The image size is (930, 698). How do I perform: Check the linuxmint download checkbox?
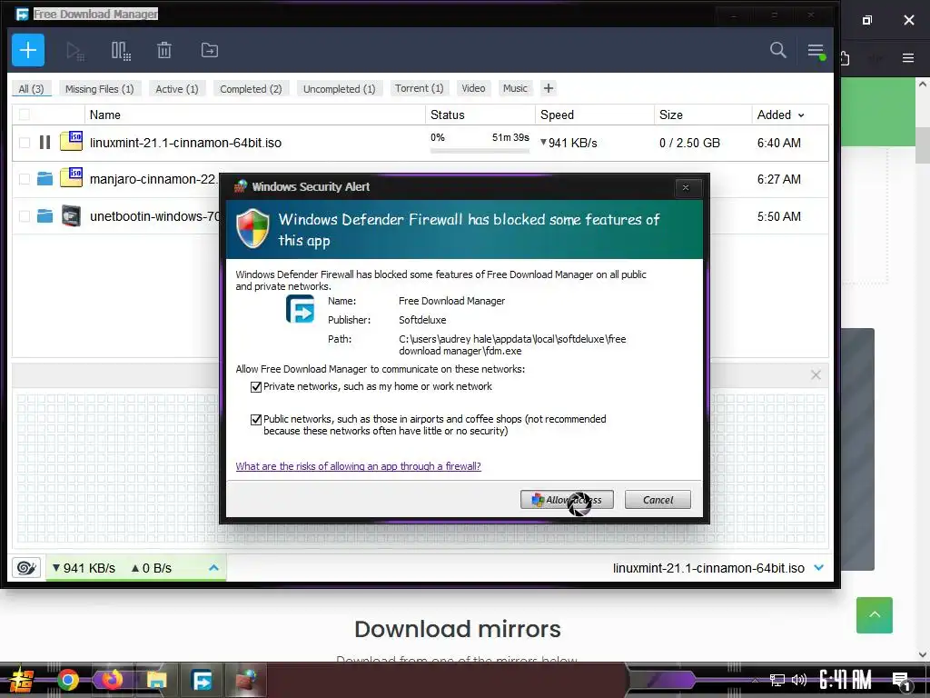[x=25, y=143]
